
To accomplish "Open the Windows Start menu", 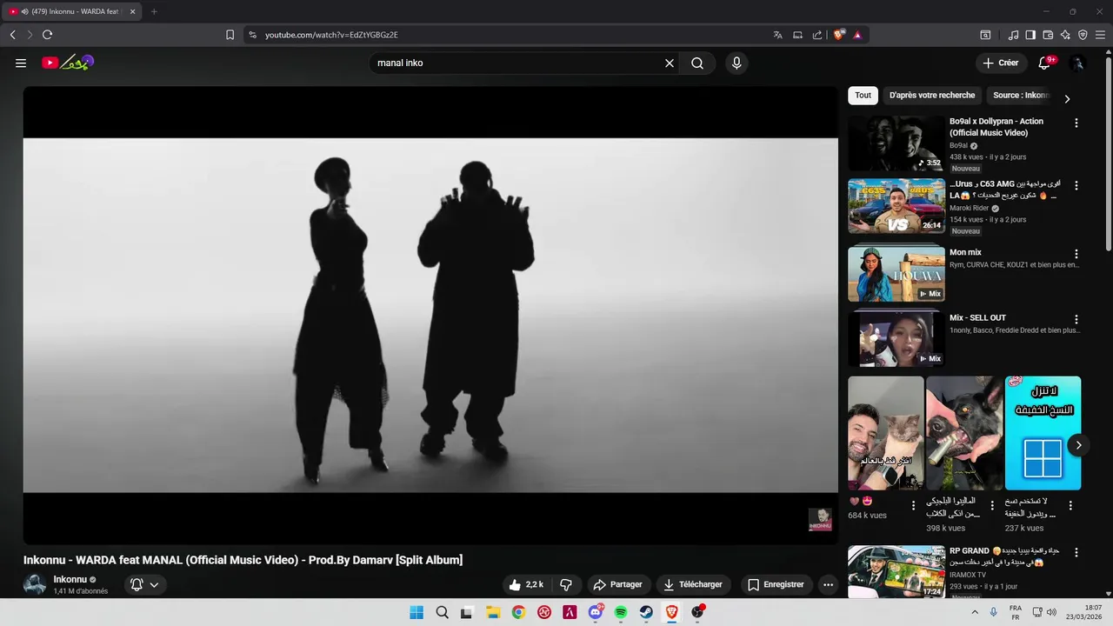I will coord(417,612).
